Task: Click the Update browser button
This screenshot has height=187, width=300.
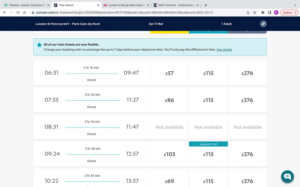Action: [x=289, y=12]
